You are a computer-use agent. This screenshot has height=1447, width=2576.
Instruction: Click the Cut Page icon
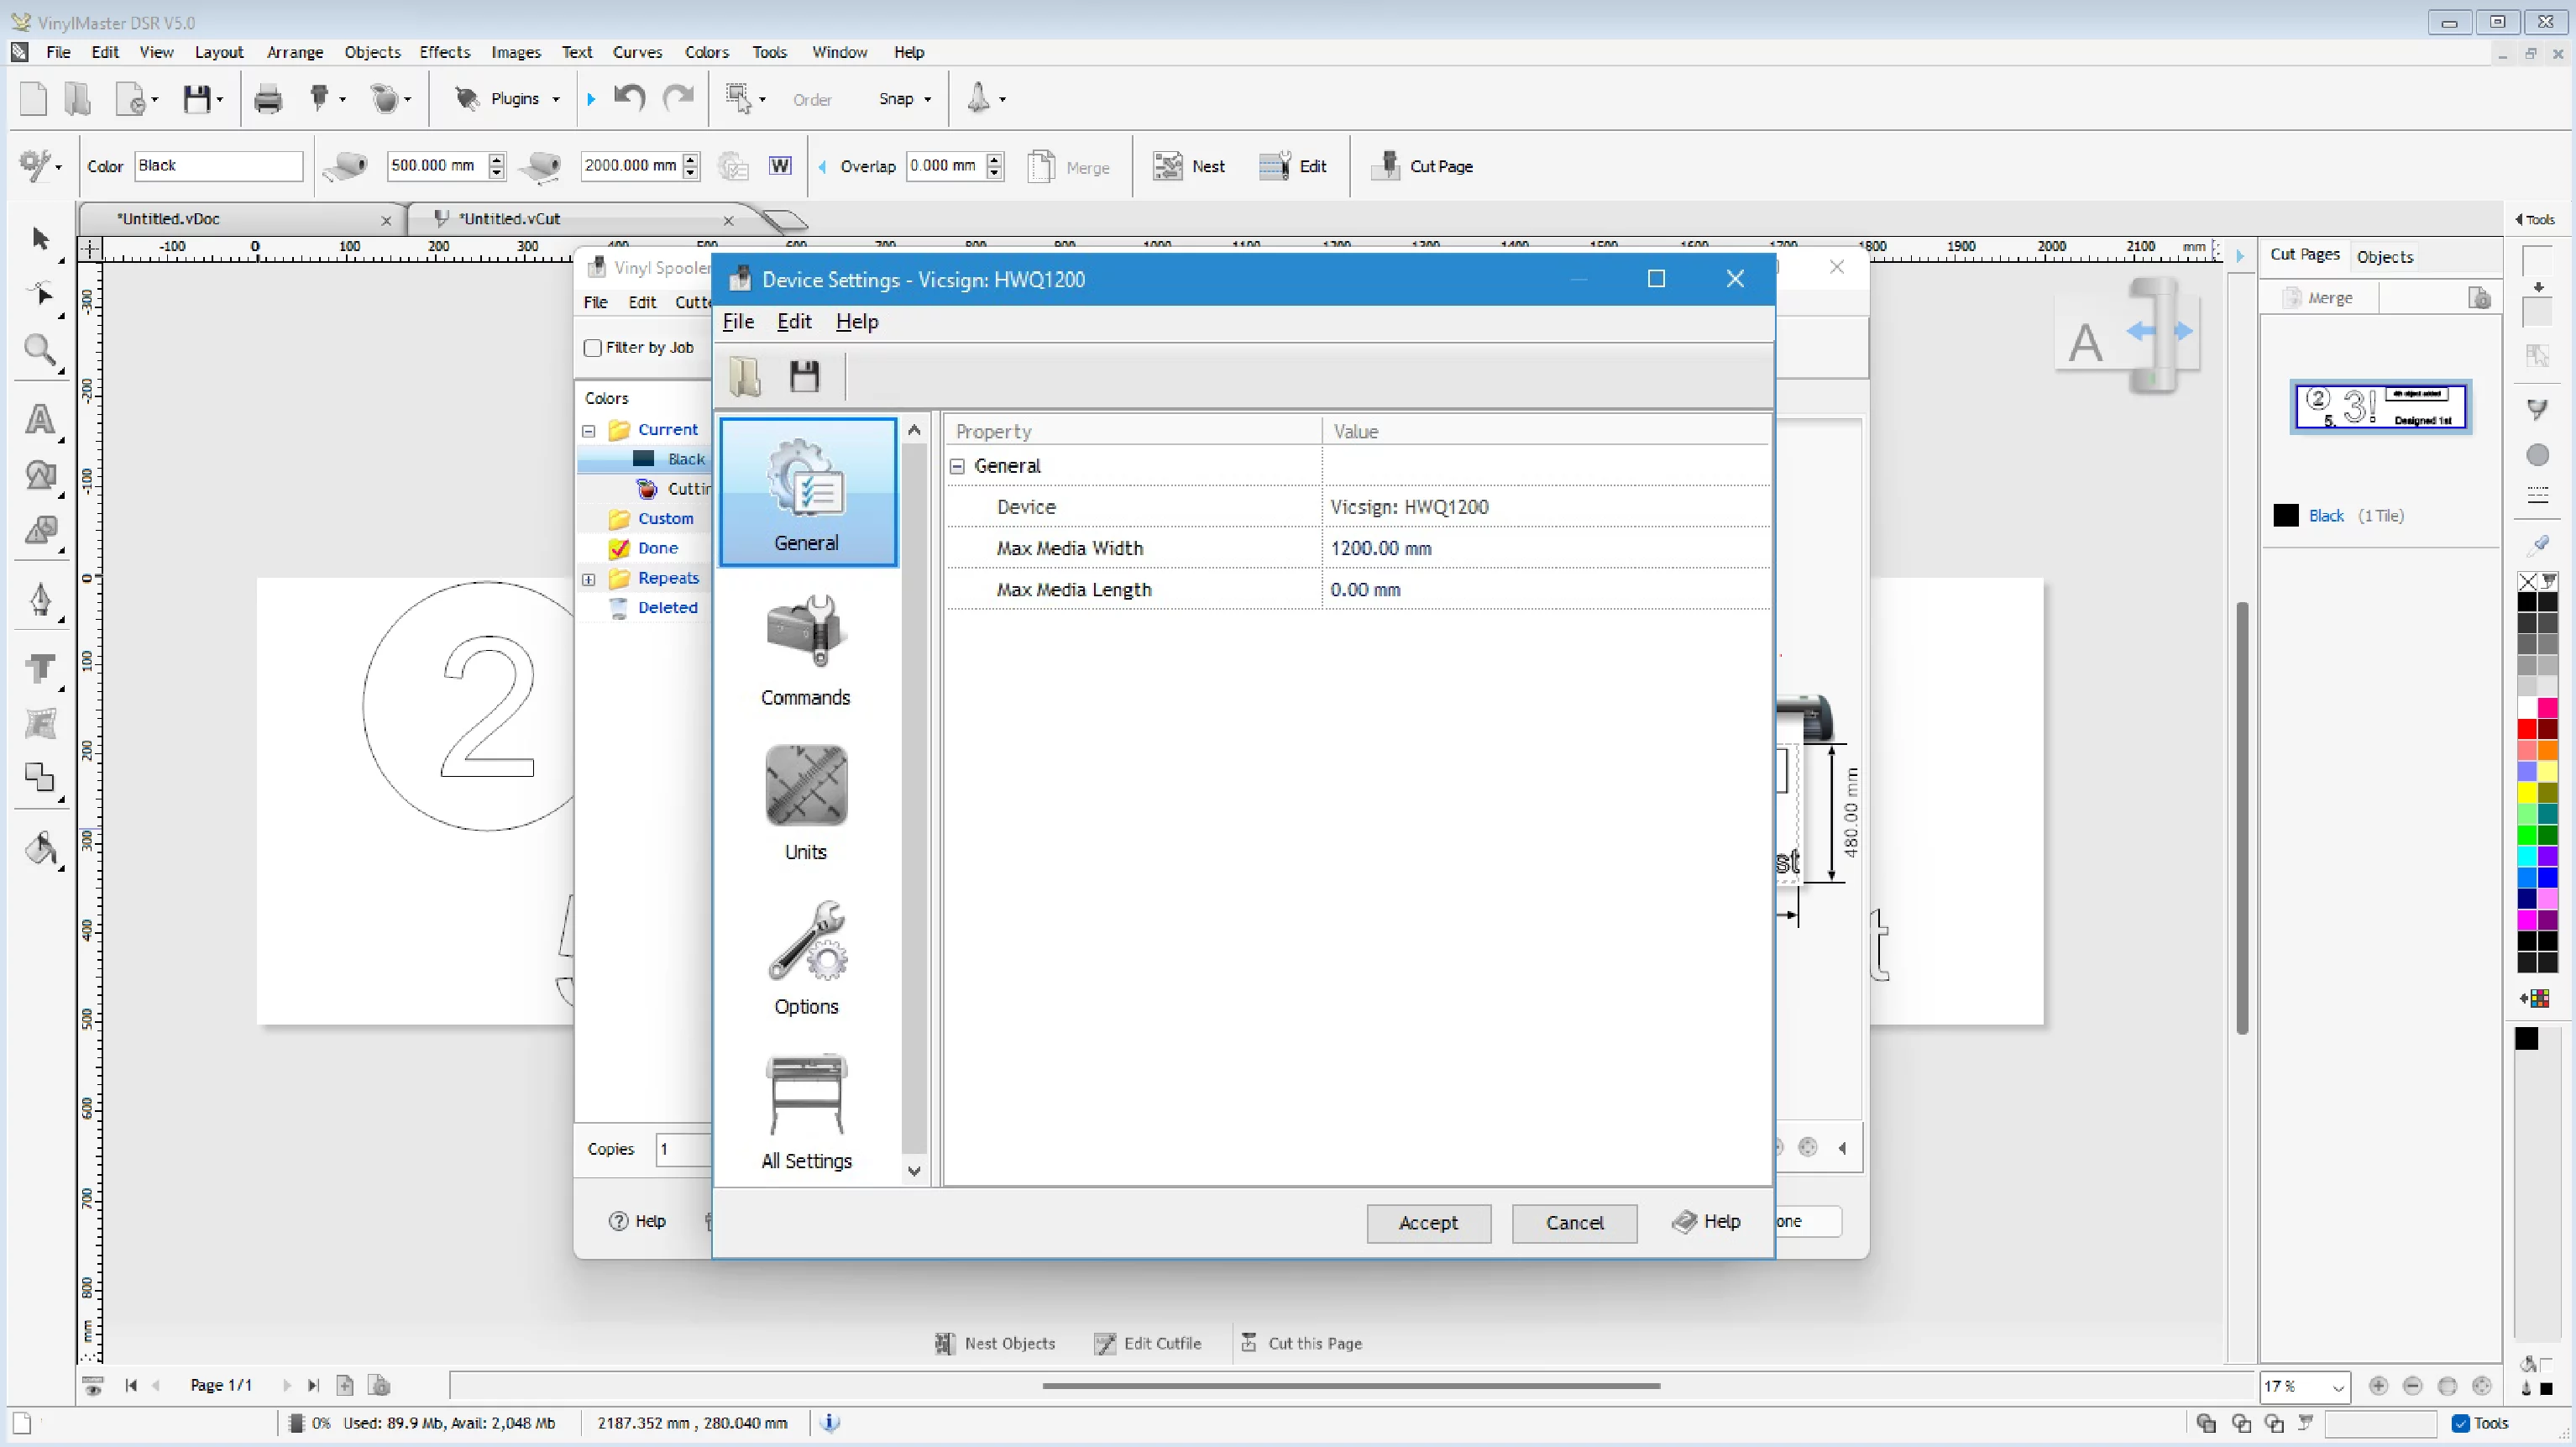[x=1385, y=166]
